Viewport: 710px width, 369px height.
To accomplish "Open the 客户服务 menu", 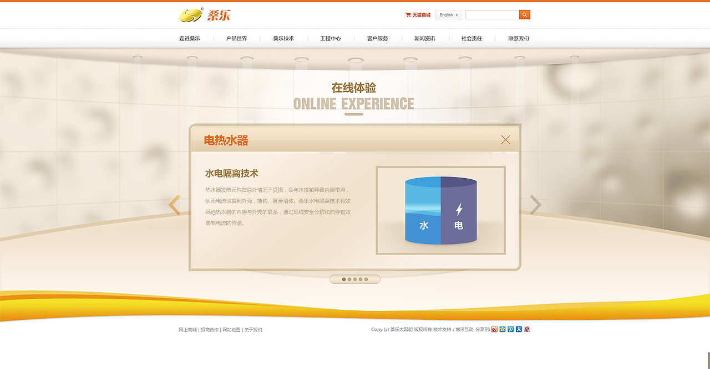I will 378,39.
